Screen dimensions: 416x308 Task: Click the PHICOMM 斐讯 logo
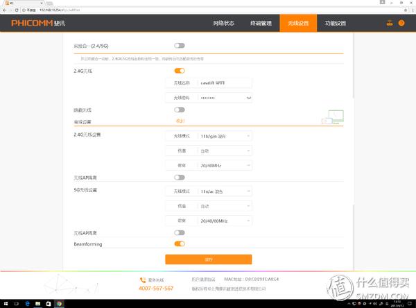pos(38,23)
